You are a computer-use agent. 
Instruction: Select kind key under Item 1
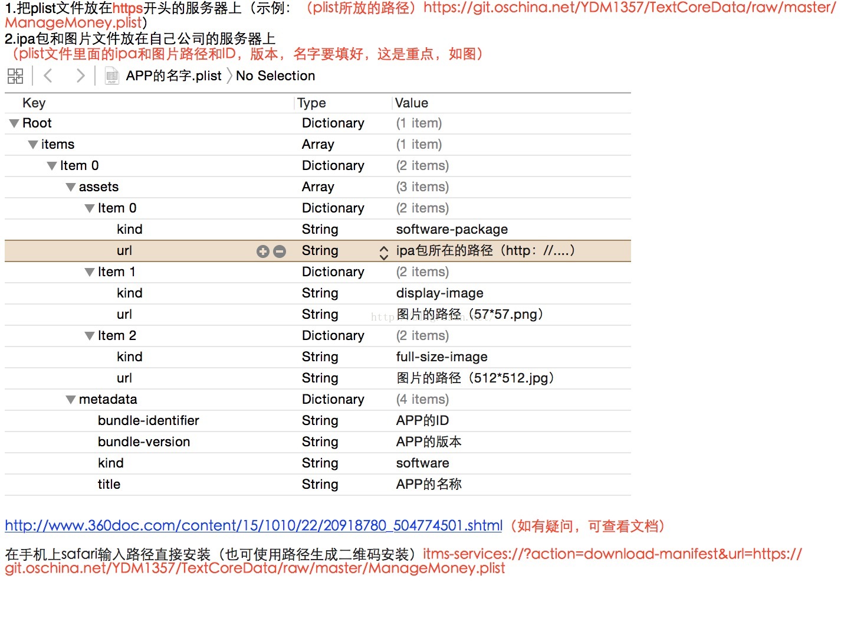[130, 293]
